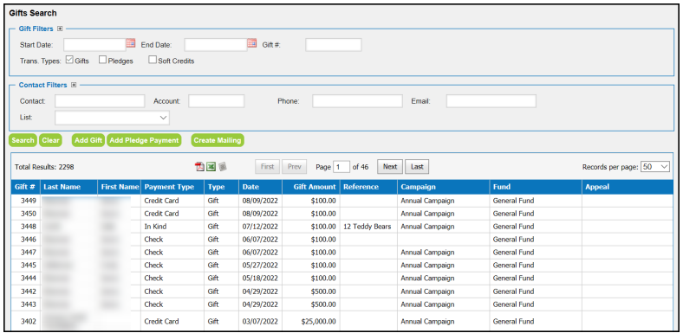Focus the Start Date input field

click(94, 45)
